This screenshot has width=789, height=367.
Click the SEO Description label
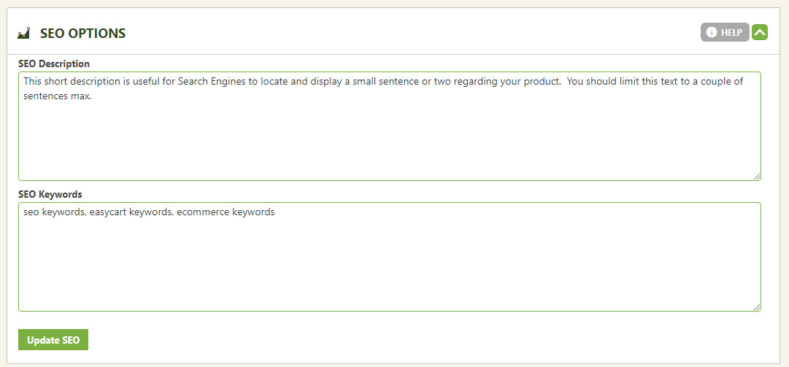pyautogui.click(x=54, y=64)
